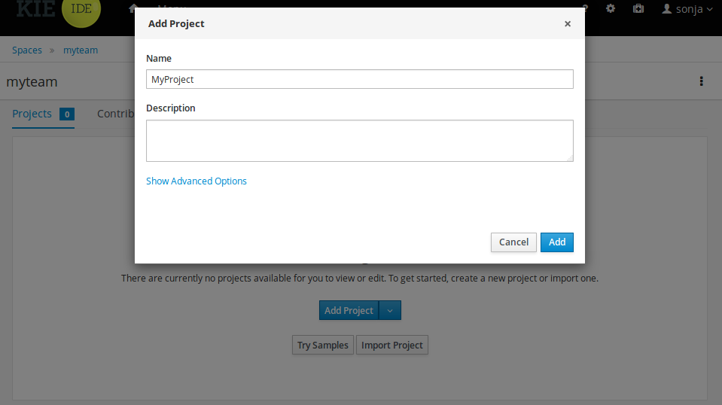The width and height of the screenshot is (722, 405).
Task: Expand the Add Project dropdown arrow
Action: 390,310
